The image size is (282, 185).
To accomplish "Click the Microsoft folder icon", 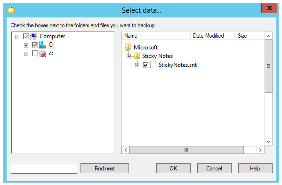I will pyautogui.click(x=128, y=47).
